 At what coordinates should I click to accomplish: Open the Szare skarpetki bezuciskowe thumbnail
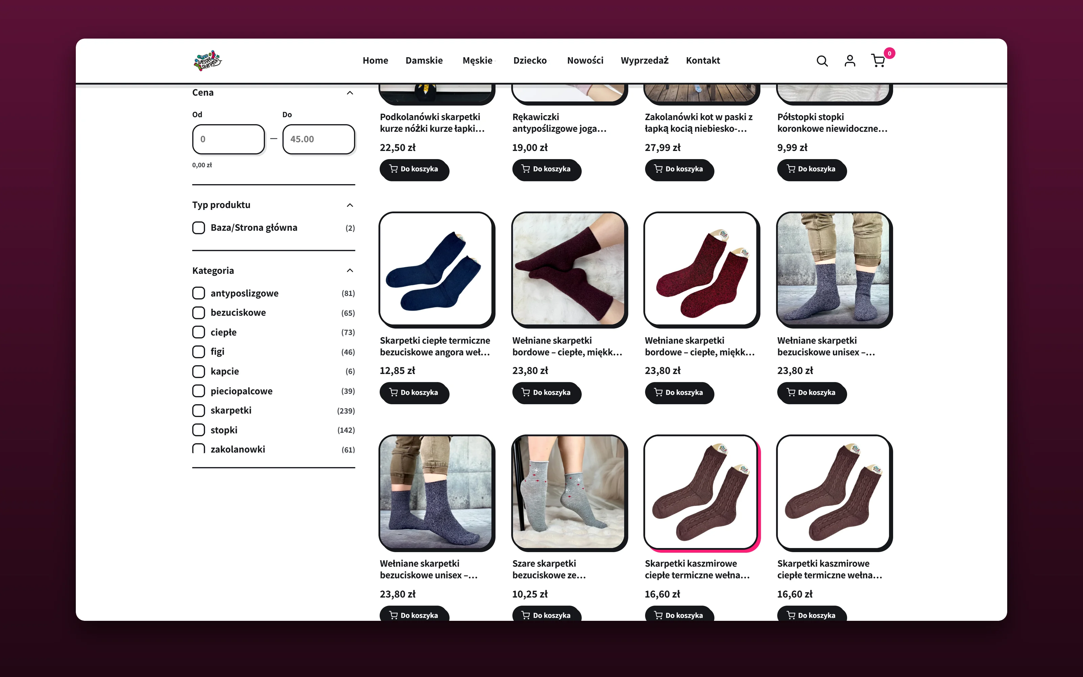569,493
